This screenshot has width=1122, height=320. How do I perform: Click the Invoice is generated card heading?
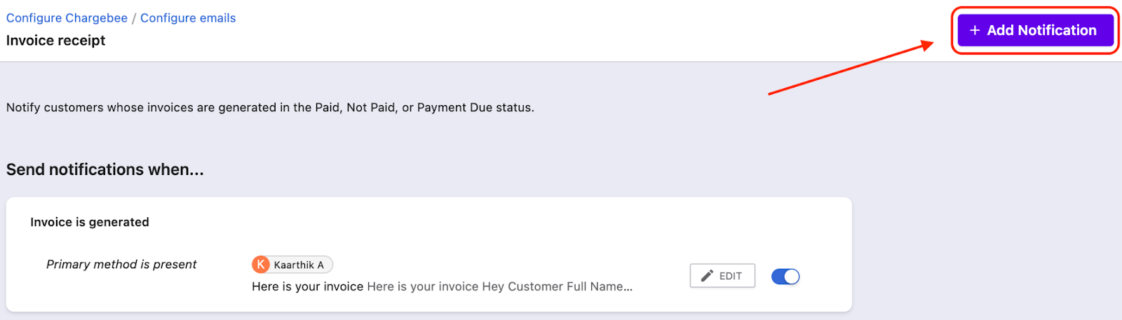tap(90, 222)
